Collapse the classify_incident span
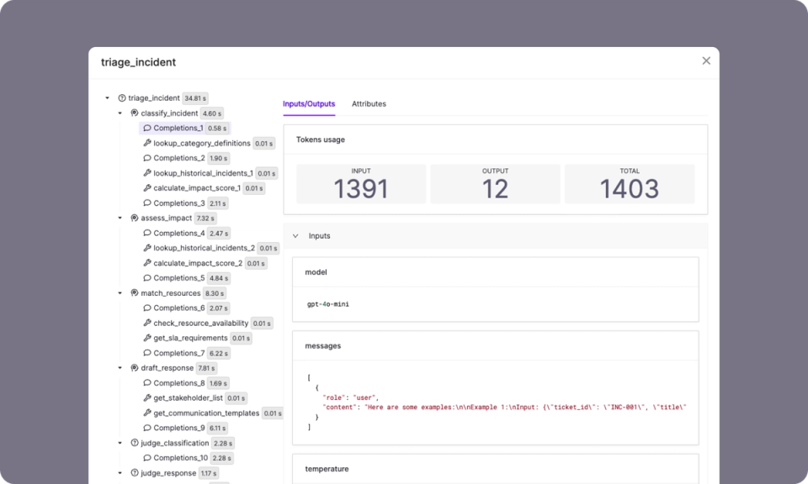Screen dimensions: 808x484 119,113
